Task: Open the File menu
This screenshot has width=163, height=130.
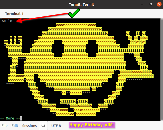Action: tap(5, 126)
